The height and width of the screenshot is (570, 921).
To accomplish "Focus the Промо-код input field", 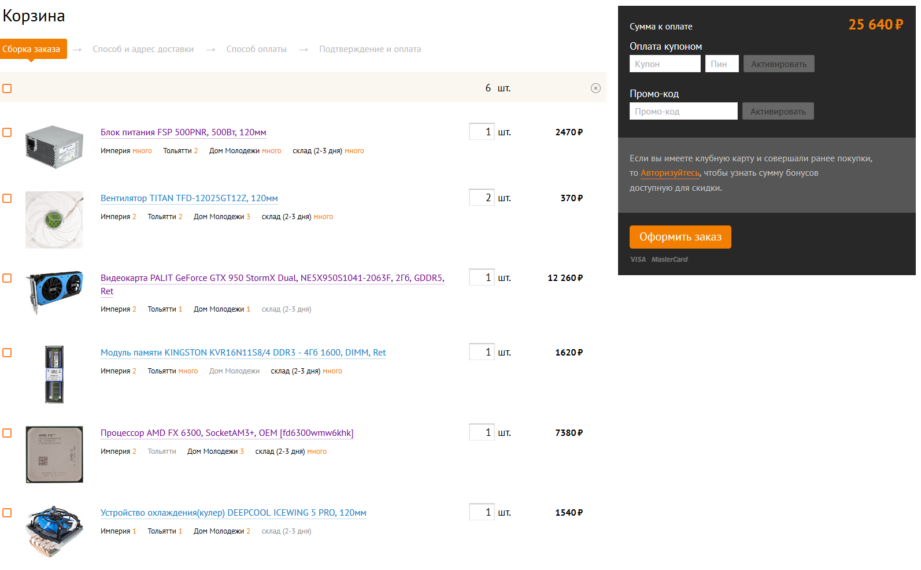I will coord(683,111).
